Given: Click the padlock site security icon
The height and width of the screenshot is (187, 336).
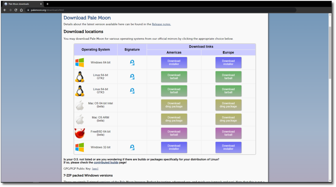Looking at the screenshot, I should (x=28, y=10).
